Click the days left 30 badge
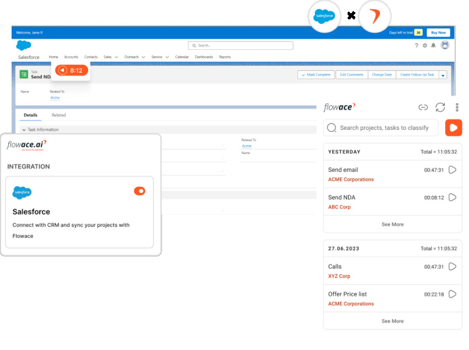Viewport: 469px width, 350px height. [418, 33]
